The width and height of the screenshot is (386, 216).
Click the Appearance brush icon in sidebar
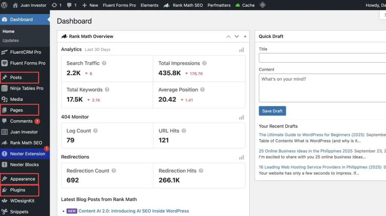coord(5,179)
